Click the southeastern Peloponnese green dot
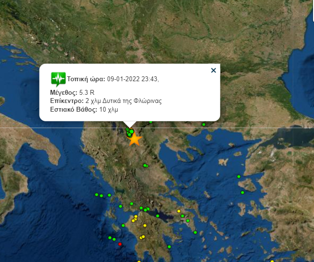This screenshot has height=262, width=314. [169, 247]
